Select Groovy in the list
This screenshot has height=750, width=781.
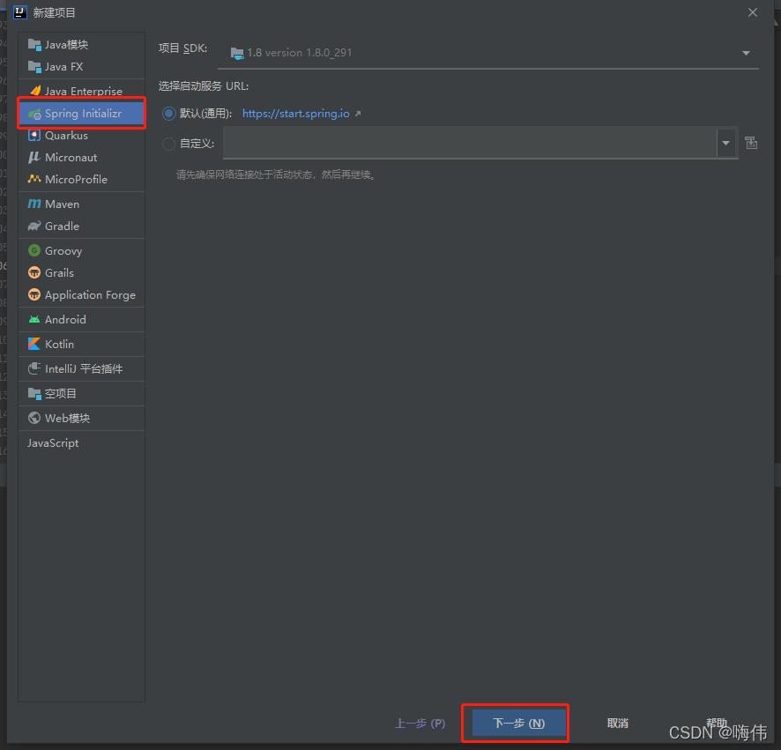pyautogui.click(x=81, y=251)
